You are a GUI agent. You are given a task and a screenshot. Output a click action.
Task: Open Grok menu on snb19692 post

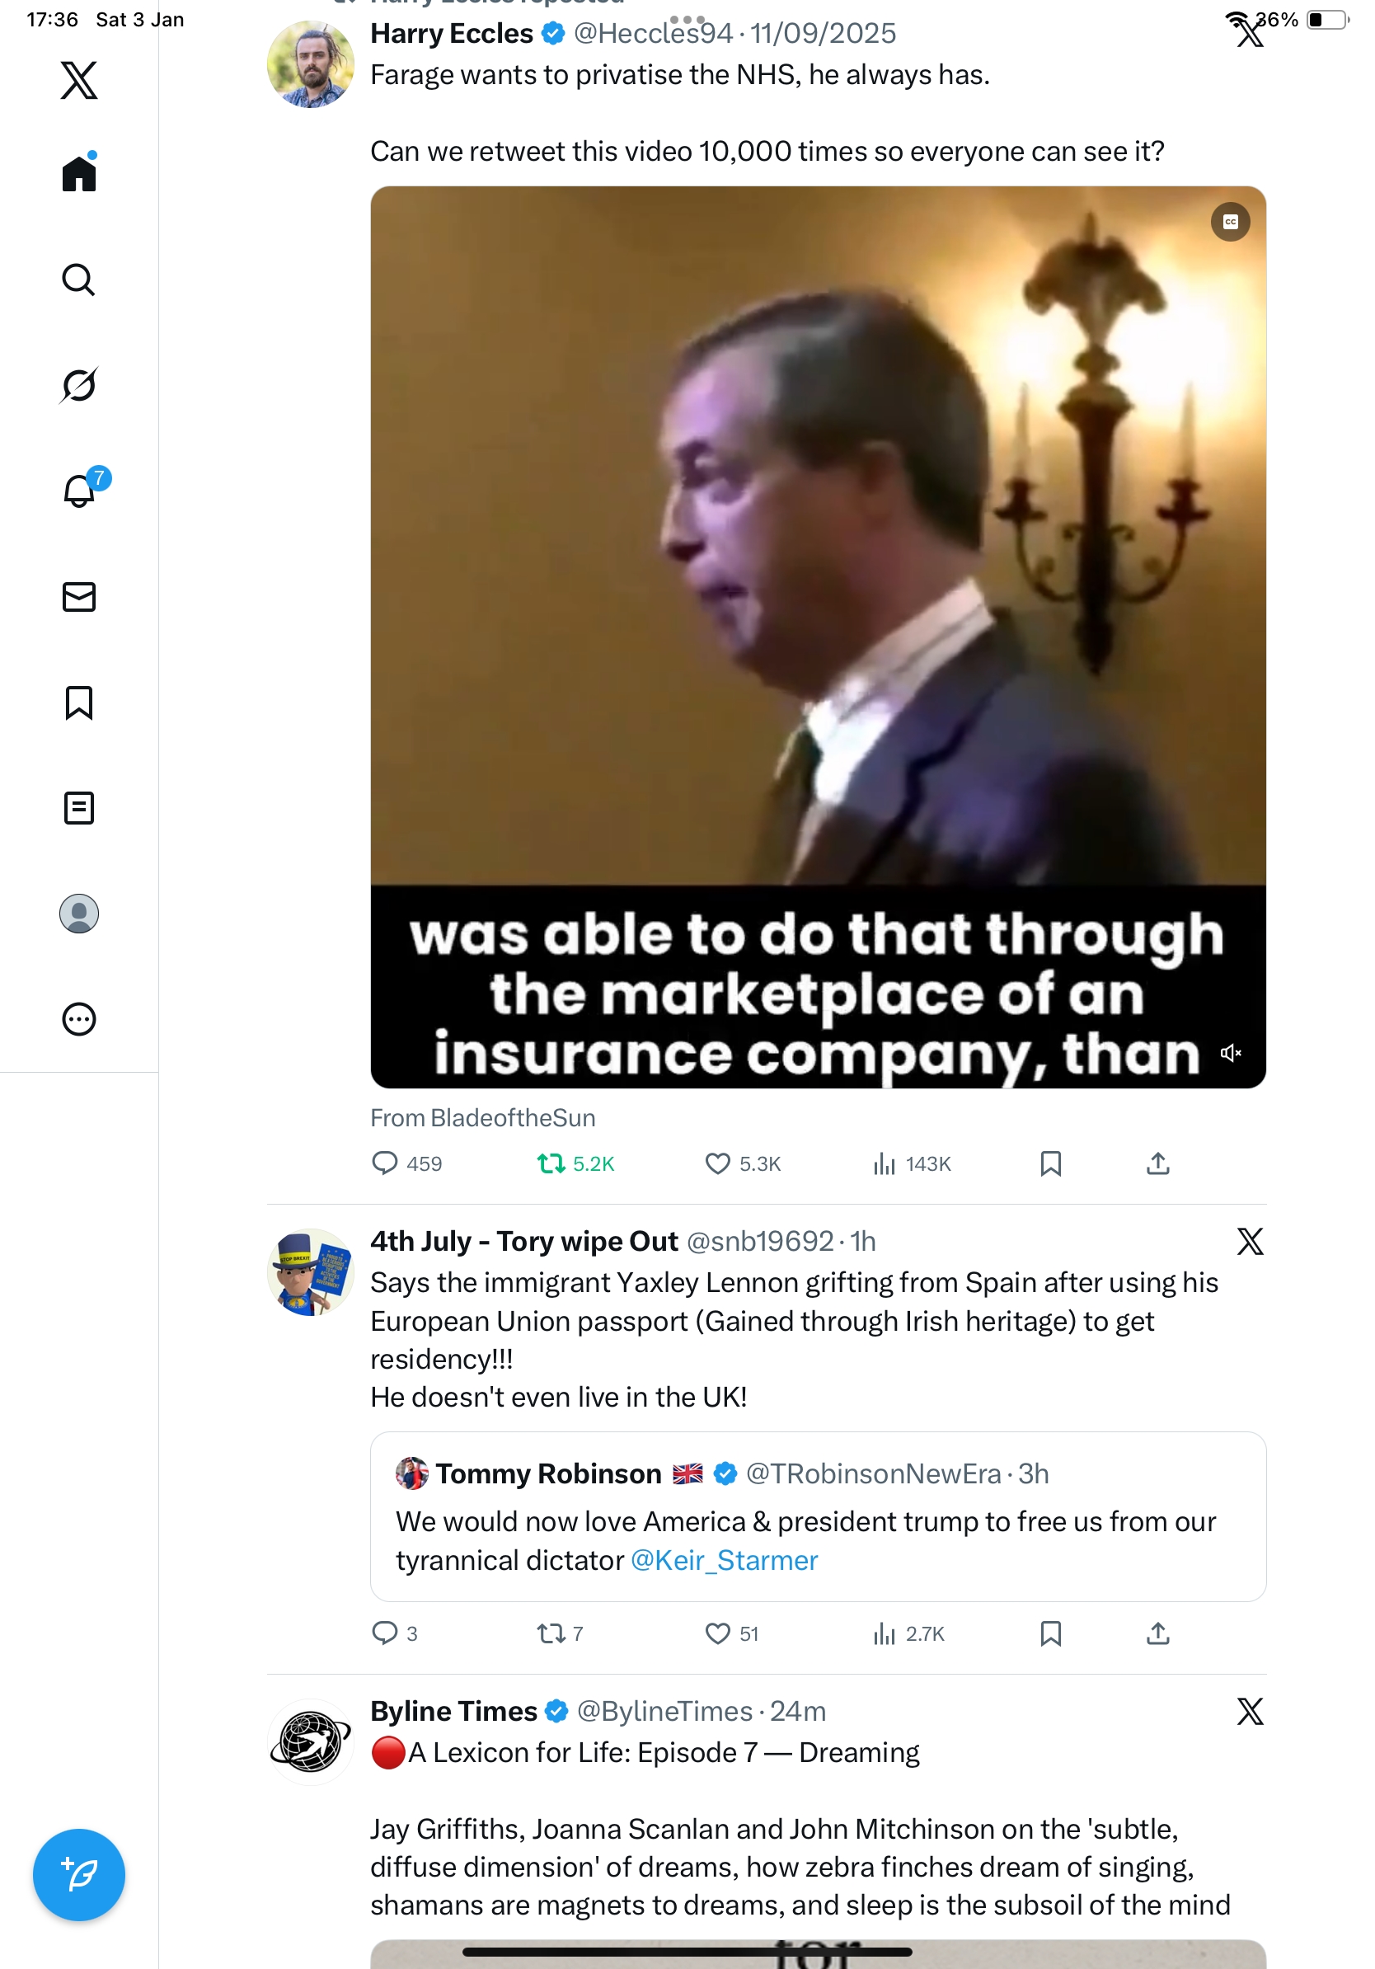pos(1250,1241)
